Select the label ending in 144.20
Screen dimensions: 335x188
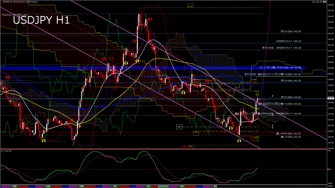[x=273, y=74]
